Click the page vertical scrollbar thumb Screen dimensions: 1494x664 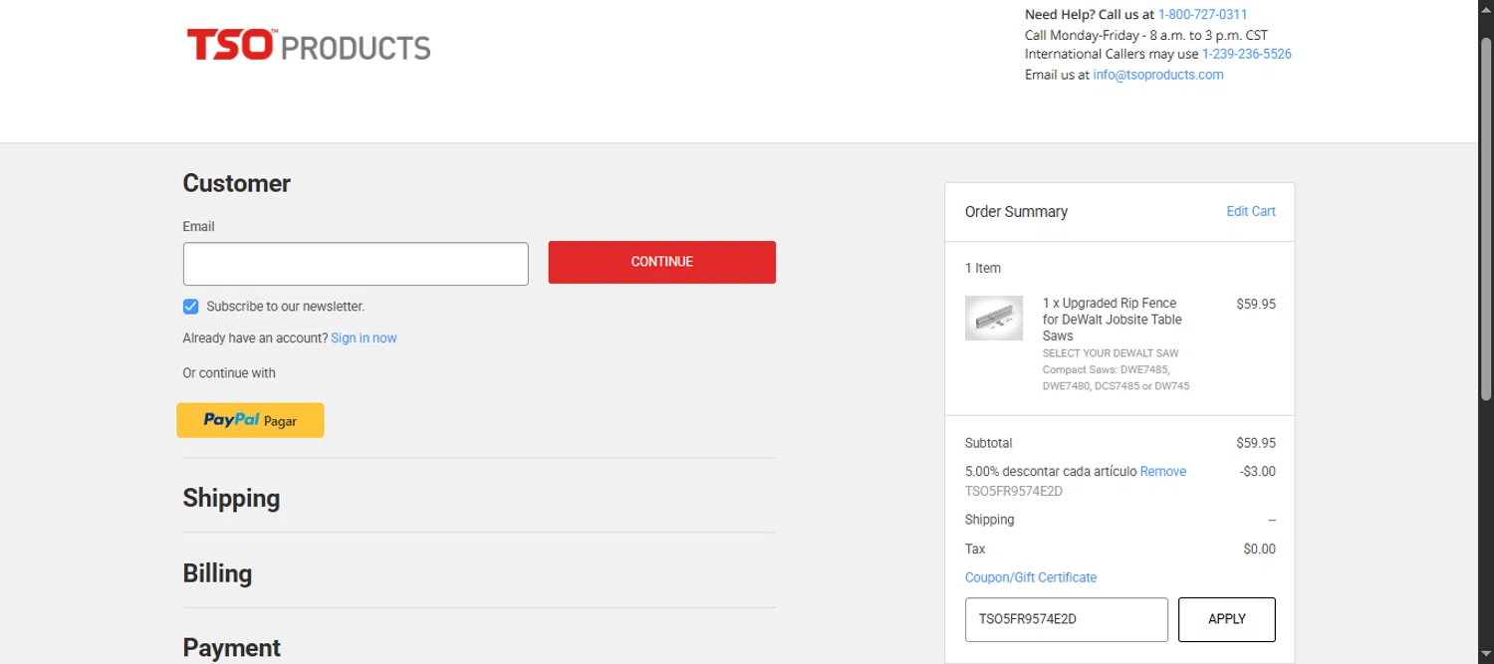click(1486, 219)
